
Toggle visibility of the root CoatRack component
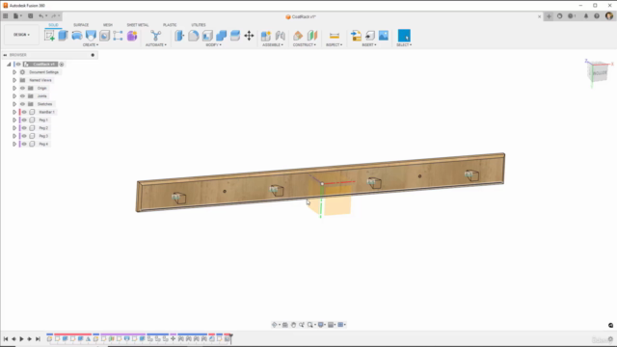18,65
